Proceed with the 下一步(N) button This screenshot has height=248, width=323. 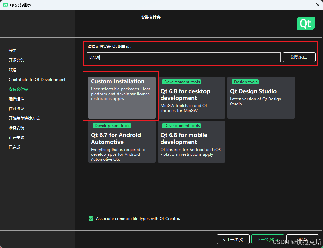point(268,239)
